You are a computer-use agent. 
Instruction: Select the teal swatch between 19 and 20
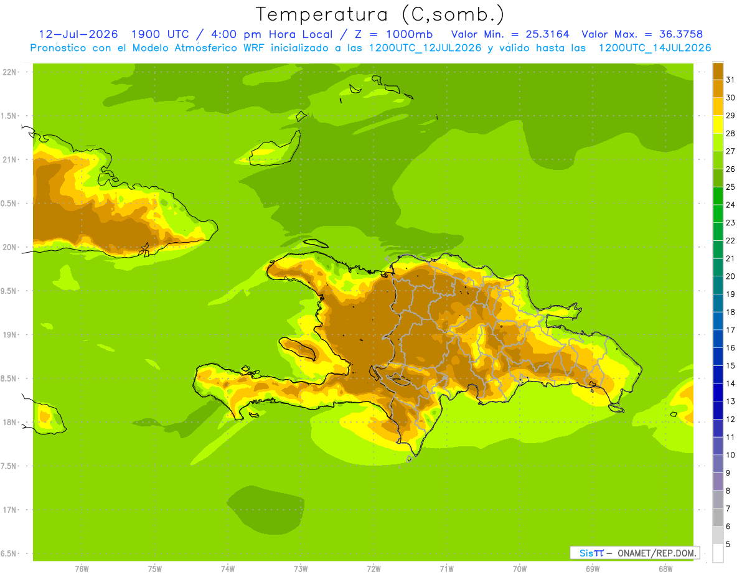[x=718, y=285]
